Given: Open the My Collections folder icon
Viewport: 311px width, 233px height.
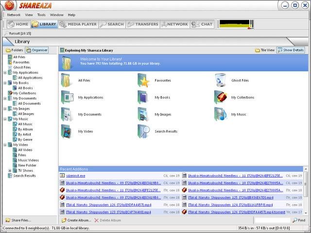Looking at the screenshot, I should coord(221,97).
